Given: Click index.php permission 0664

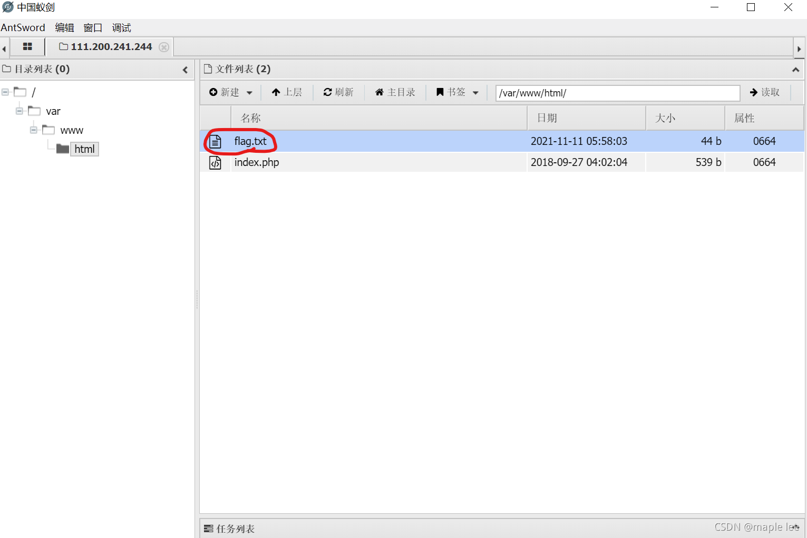Looking at the screenshot, I should click(764, 162).
